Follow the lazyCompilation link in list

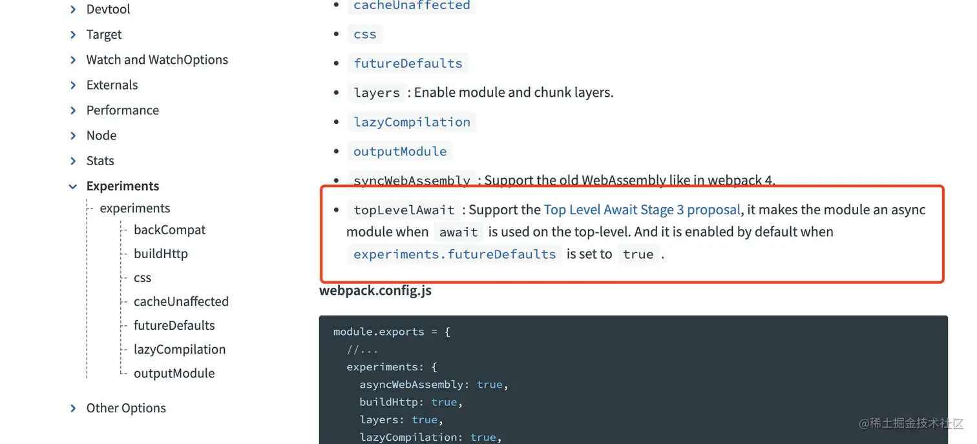(412, 122)
